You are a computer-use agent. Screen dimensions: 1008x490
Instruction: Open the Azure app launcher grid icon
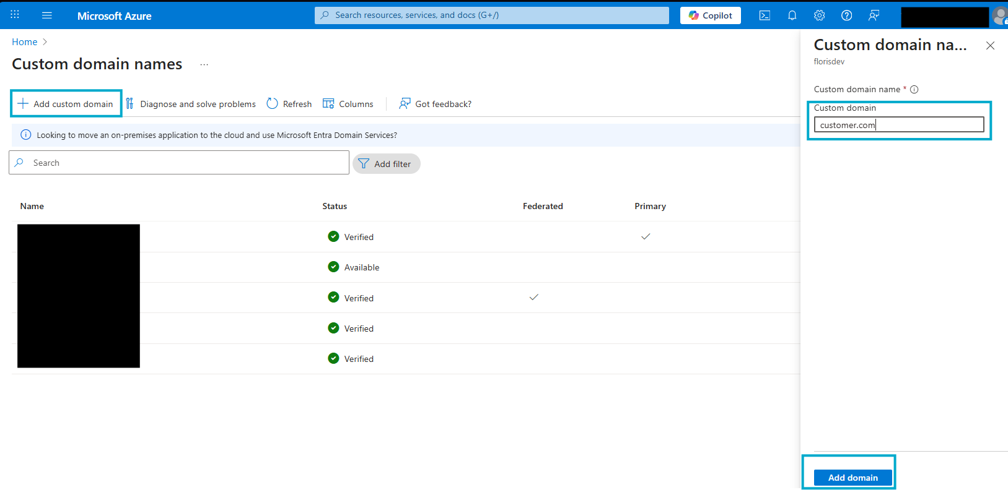coord(15,15)
